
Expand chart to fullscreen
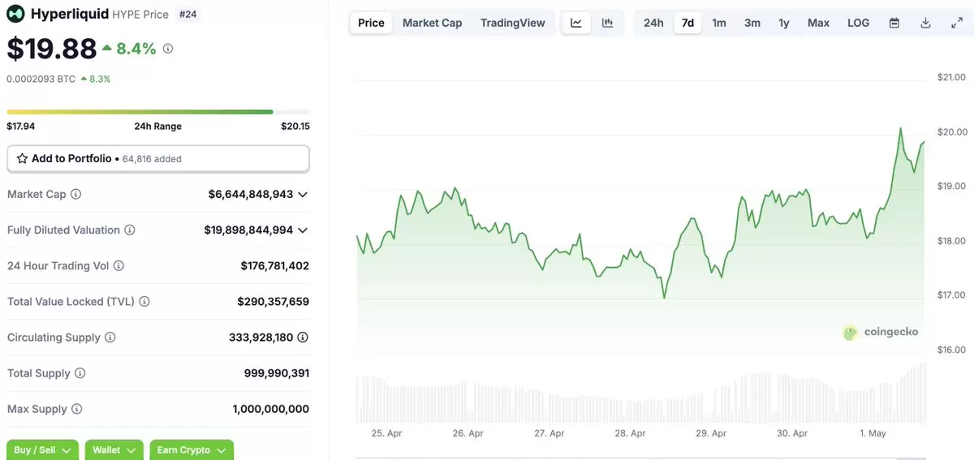click(956, 23)
